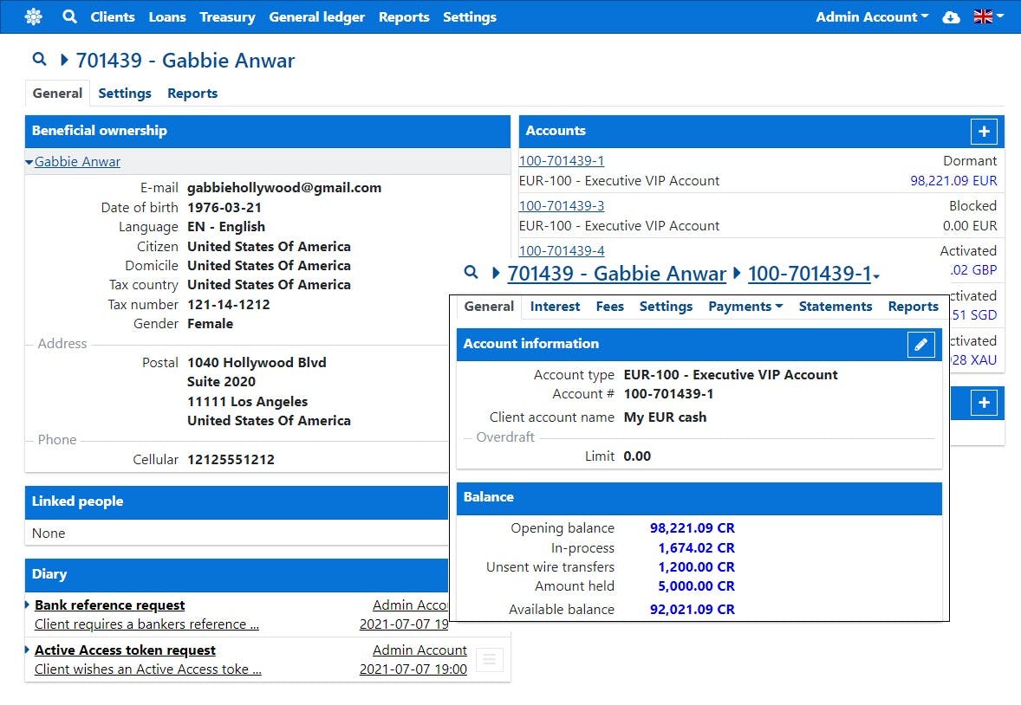1021x705 pixels.
Task: Add a new account with plus button
Action: point(984,131)
